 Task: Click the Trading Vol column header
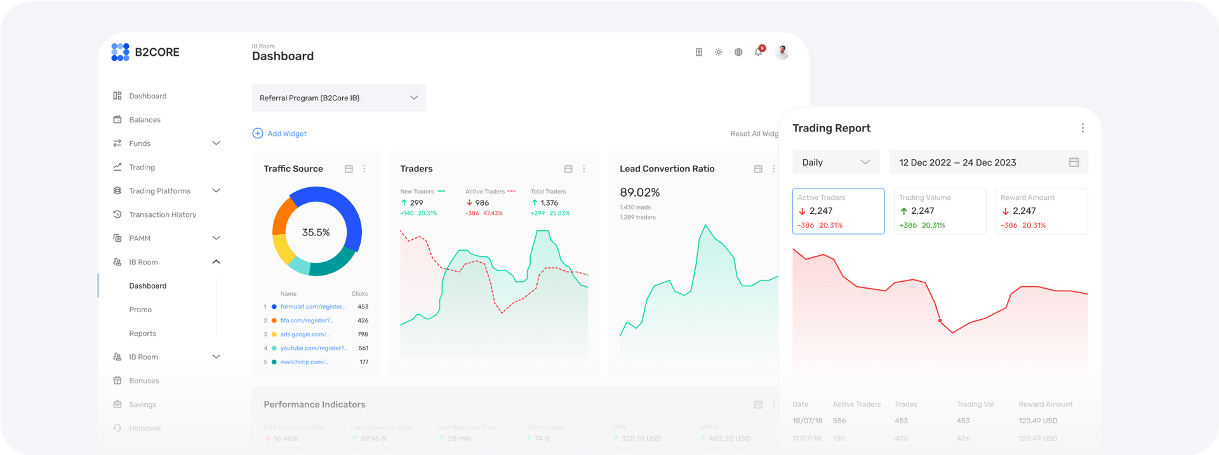[975, 404]
